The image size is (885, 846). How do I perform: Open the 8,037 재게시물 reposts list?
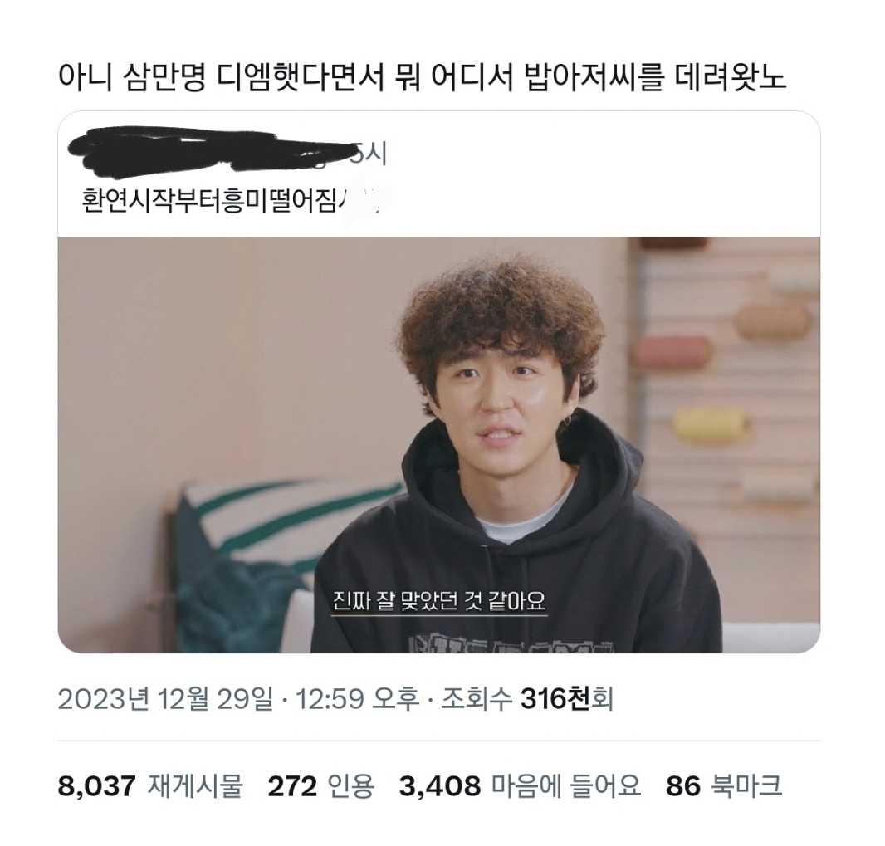(x=150, y=785)
